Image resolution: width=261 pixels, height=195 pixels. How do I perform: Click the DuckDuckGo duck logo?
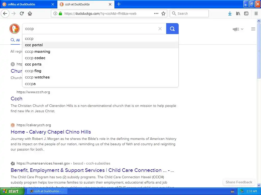(15, 29)
